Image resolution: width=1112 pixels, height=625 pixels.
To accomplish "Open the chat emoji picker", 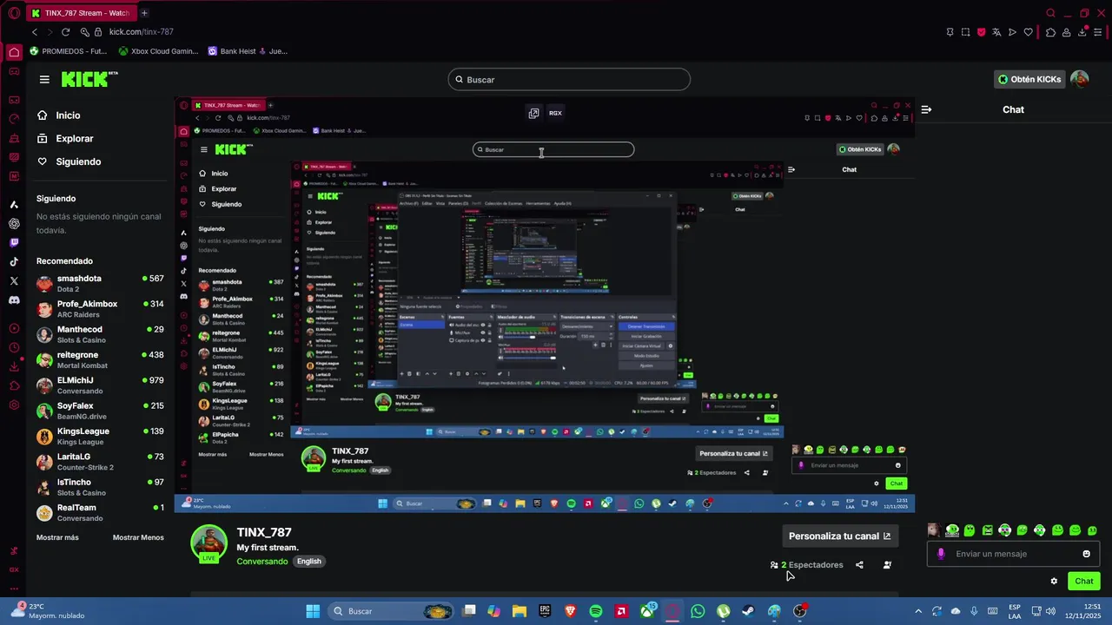I will 1086,554.
